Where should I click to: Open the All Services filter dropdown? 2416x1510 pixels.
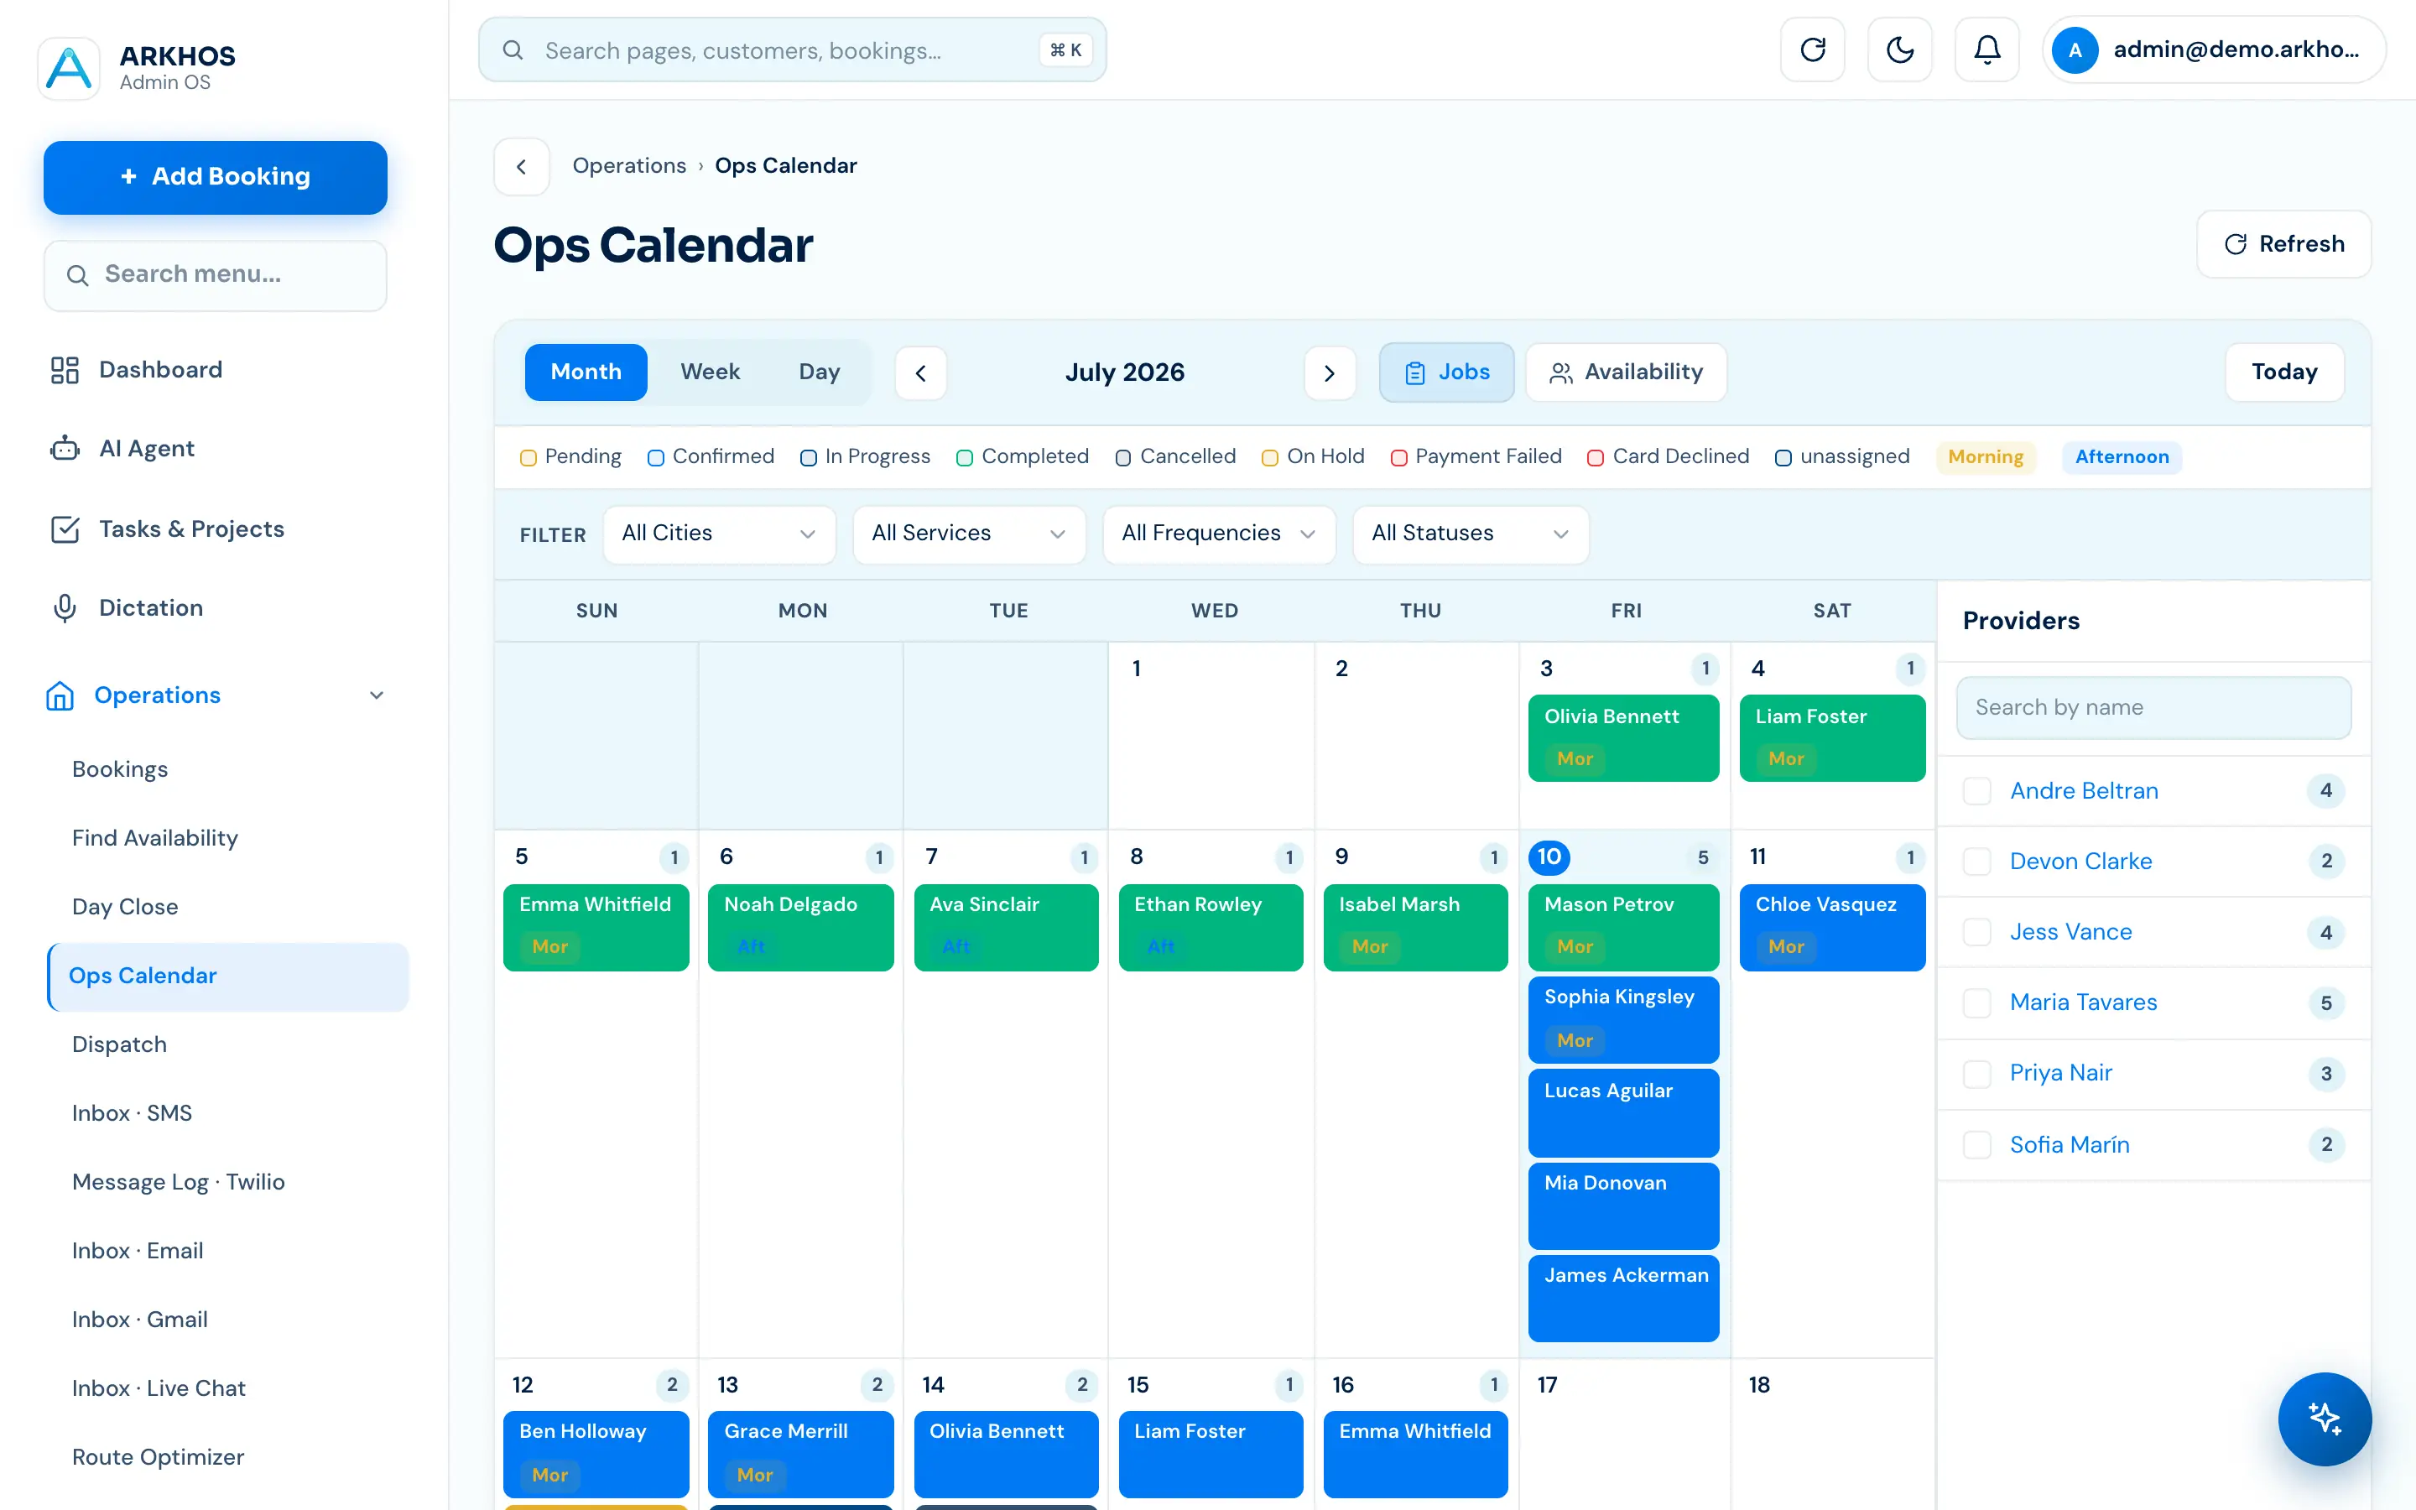[x=968, y=534]
